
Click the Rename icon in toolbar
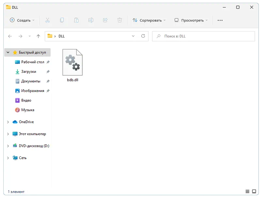[91, 20]
